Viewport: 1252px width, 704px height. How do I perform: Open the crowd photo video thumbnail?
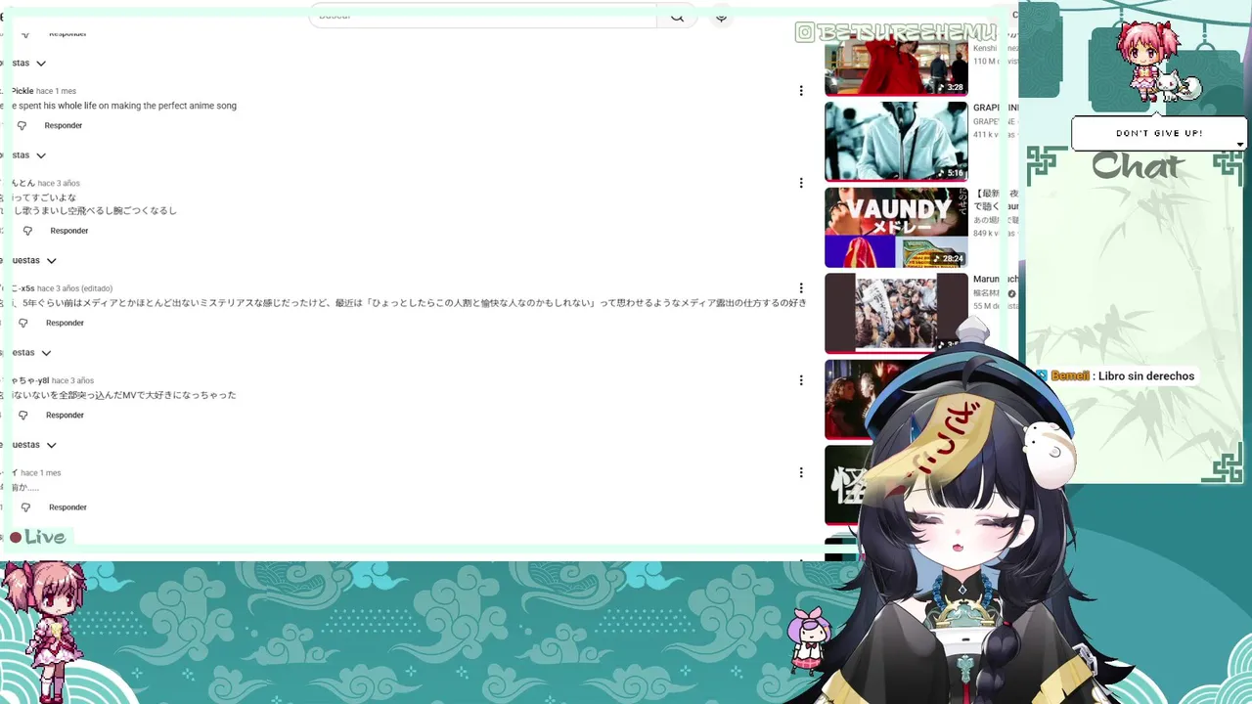click(896, 313)
